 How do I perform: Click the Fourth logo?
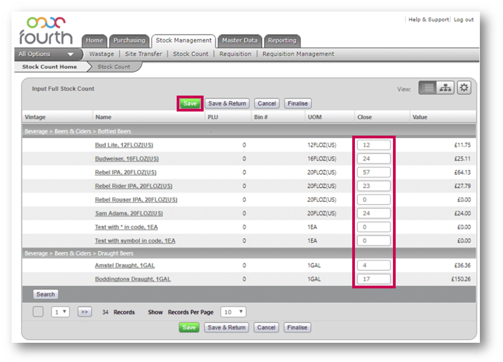45,31
